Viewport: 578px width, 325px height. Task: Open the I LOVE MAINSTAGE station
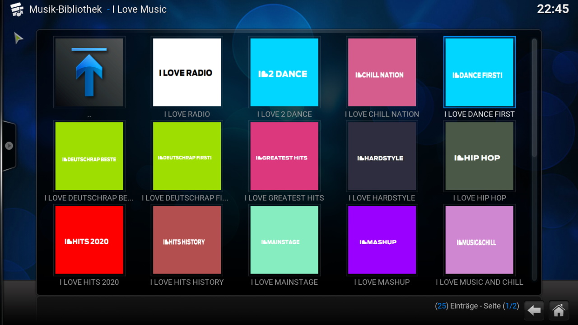tap(284, 240)
